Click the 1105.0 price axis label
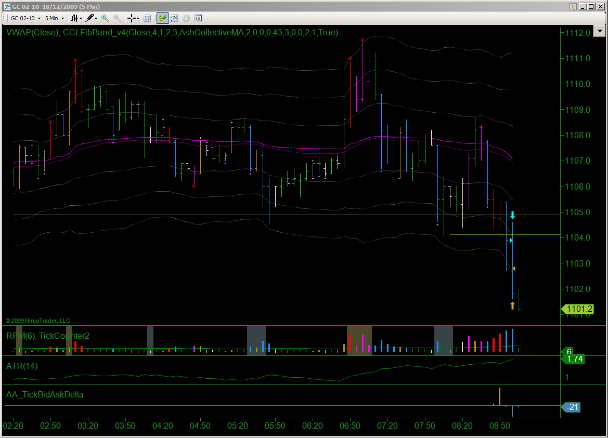Image resolution: width=608 pixels, height=438 pixels. pos(577,212)
